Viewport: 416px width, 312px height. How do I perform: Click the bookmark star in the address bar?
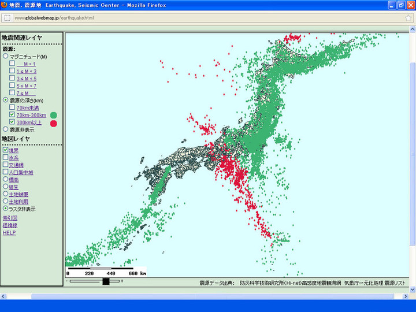pyautogui.click(x=408, y=18)
